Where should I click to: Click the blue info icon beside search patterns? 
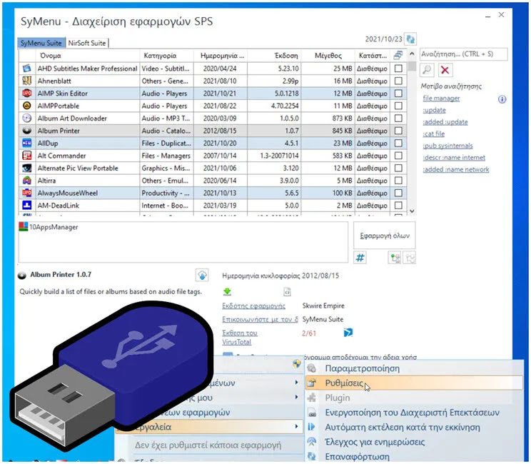[502, 99]
